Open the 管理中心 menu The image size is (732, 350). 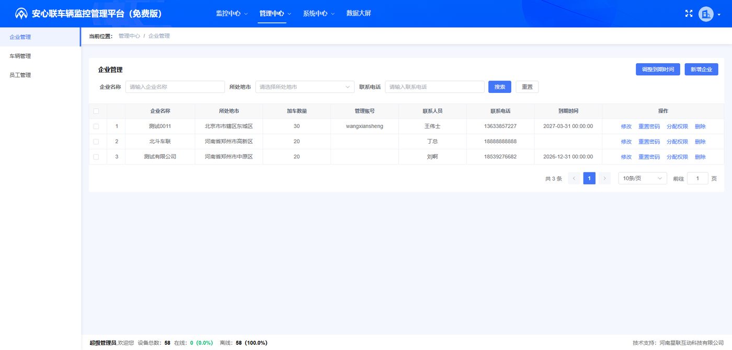pyautogui.click(x=275, y=14)
